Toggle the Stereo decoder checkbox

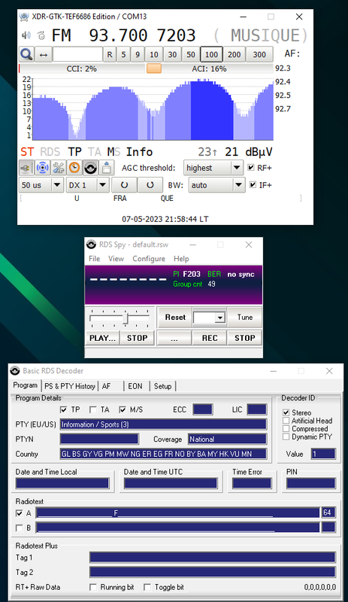tap(286, 412)
